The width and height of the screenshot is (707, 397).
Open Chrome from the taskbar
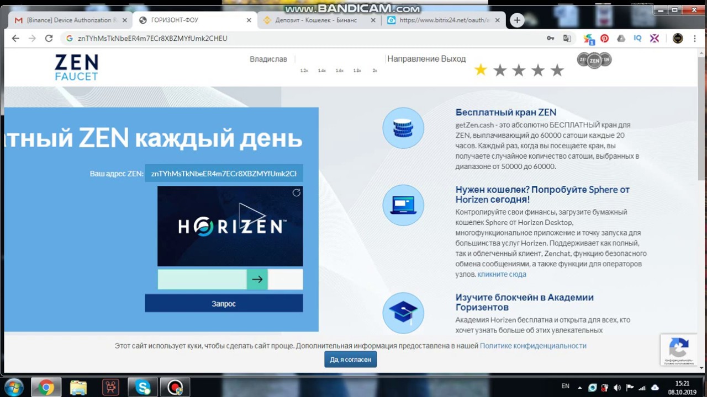(x=46, y=388)
